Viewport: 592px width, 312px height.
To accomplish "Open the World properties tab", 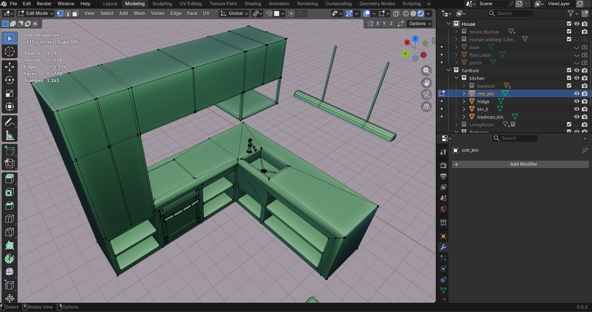I will (x=443, y=209).
